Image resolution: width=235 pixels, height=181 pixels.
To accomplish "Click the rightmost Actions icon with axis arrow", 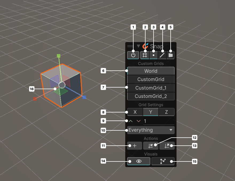I will coord(167,146).
